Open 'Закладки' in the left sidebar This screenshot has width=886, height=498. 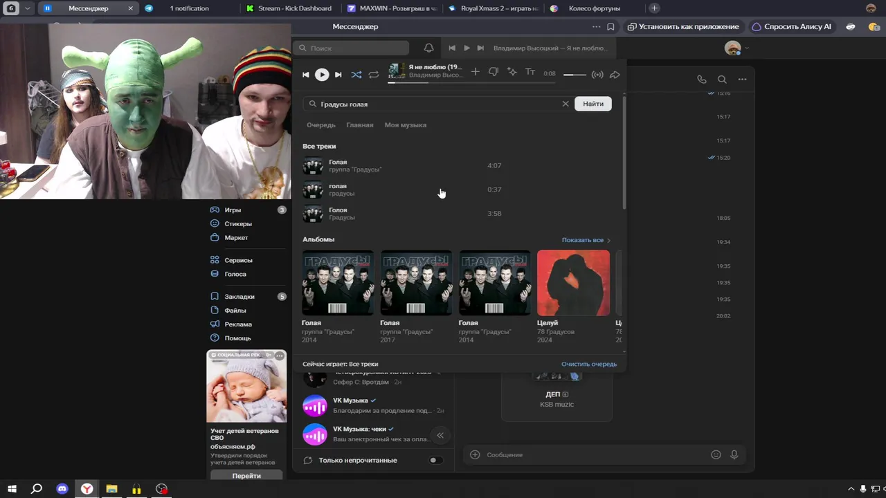click(x=247, y=297)
